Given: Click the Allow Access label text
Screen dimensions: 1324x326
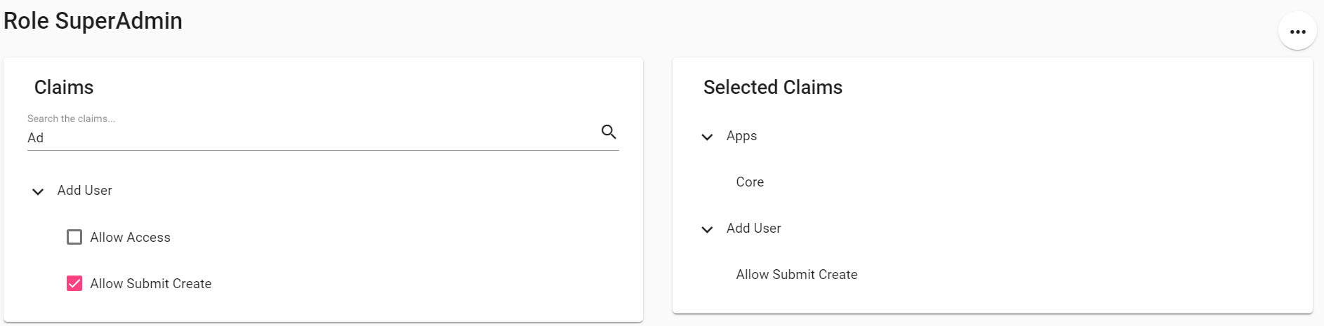Looking at the screenshot, I should click(130, 238).
